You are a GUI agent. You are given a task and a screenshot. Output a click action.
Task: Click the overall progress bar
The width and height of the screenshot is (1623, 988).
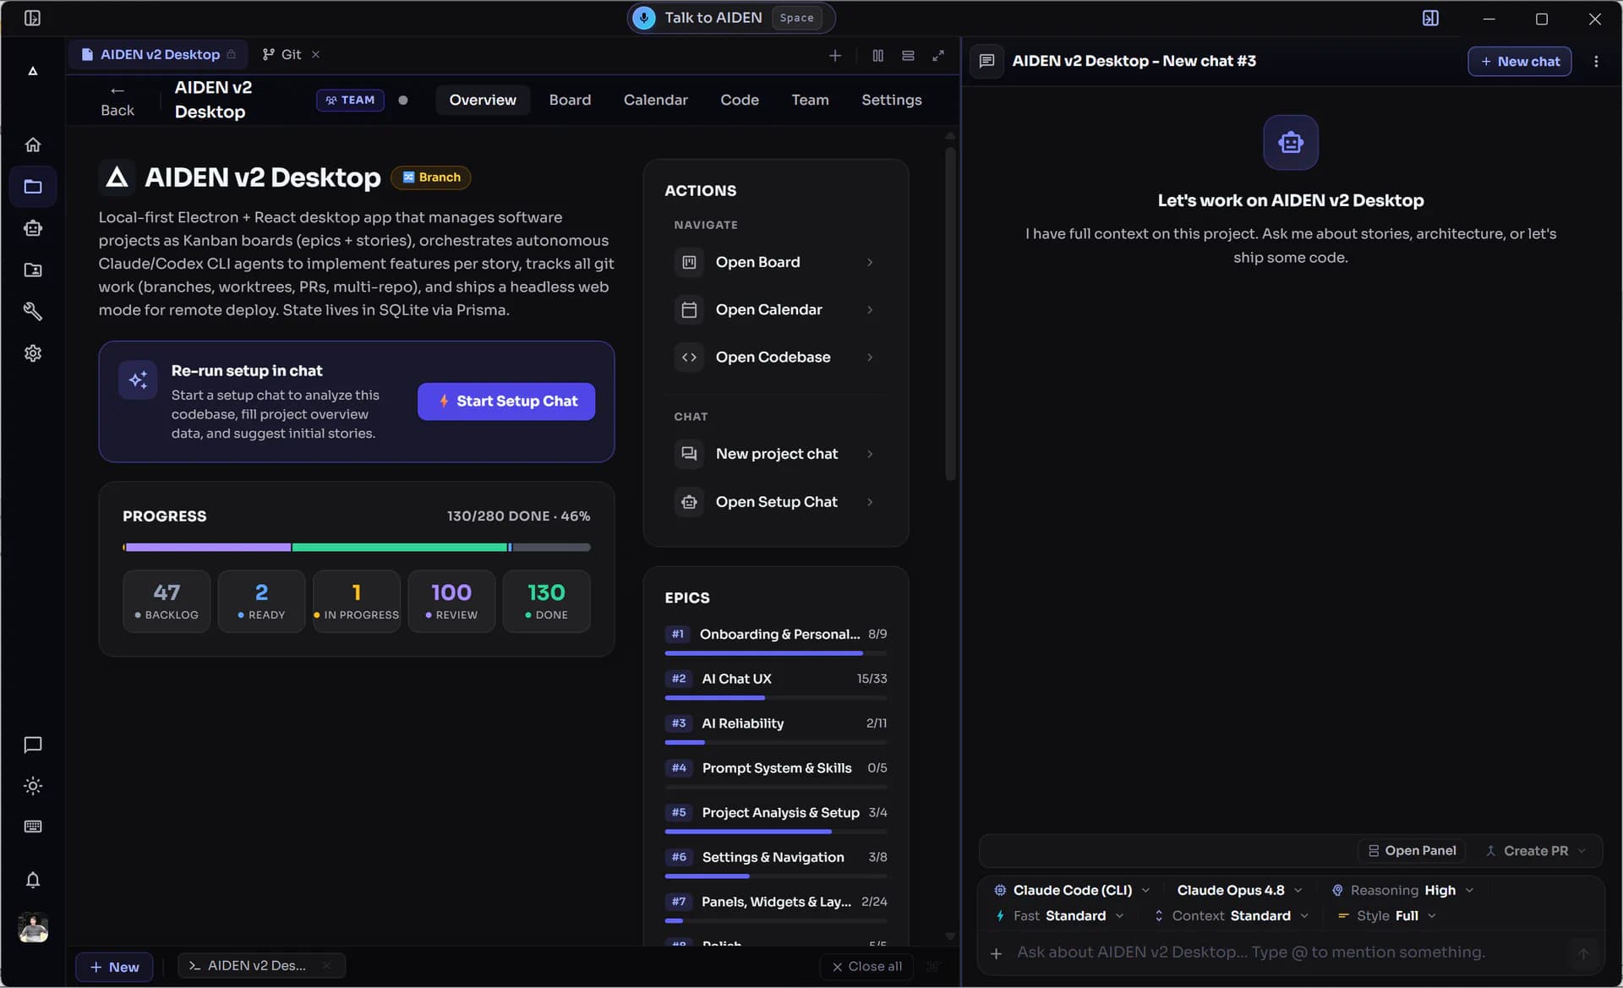click(x=357, y=548)
